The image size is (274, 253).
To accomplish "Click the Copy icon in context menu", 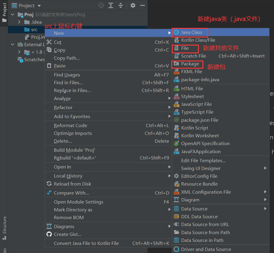I will point(49,50).
